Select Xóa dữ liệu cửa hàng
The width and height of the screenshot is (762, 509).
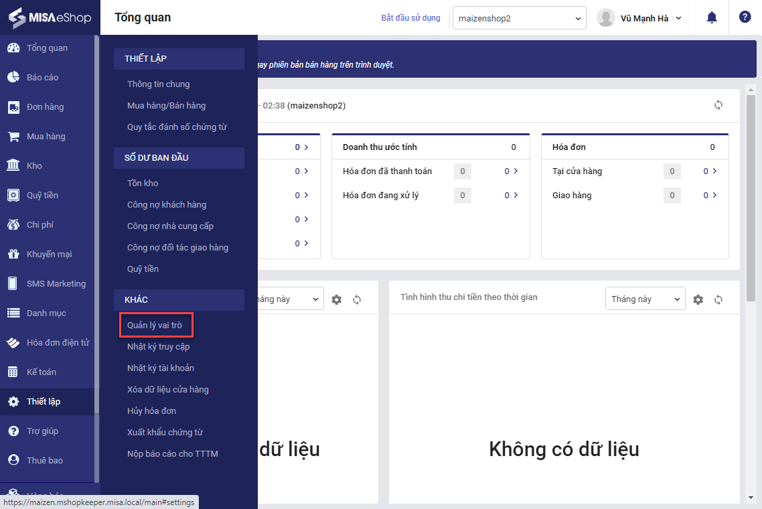click(167, 389)
